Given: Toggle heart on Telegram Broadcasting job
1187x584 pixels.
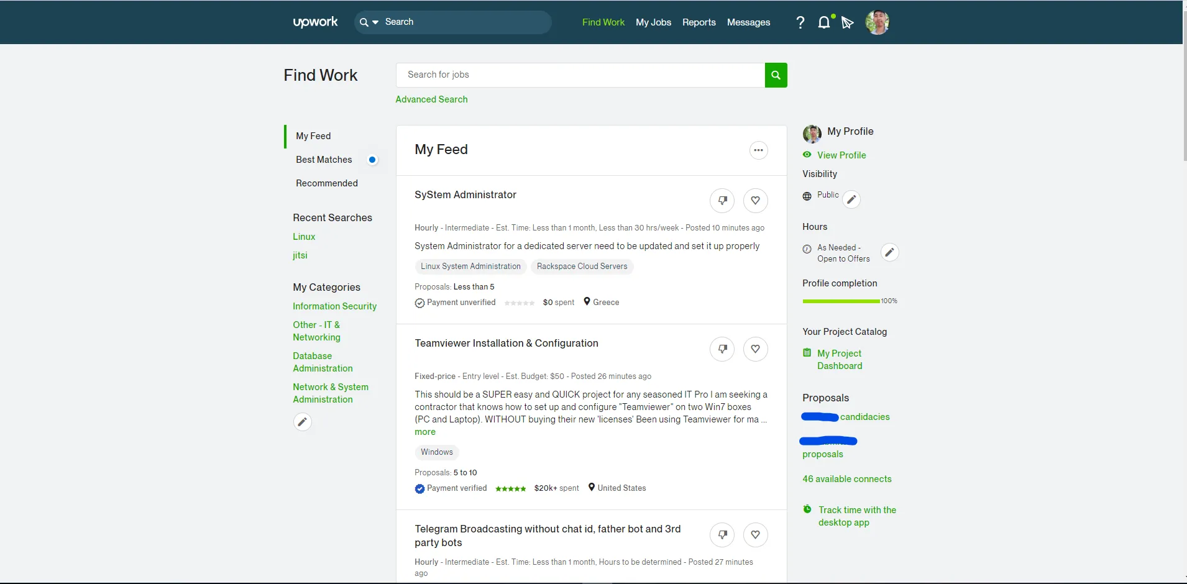Looking at the screenshot, I should (x=755, y=535).
